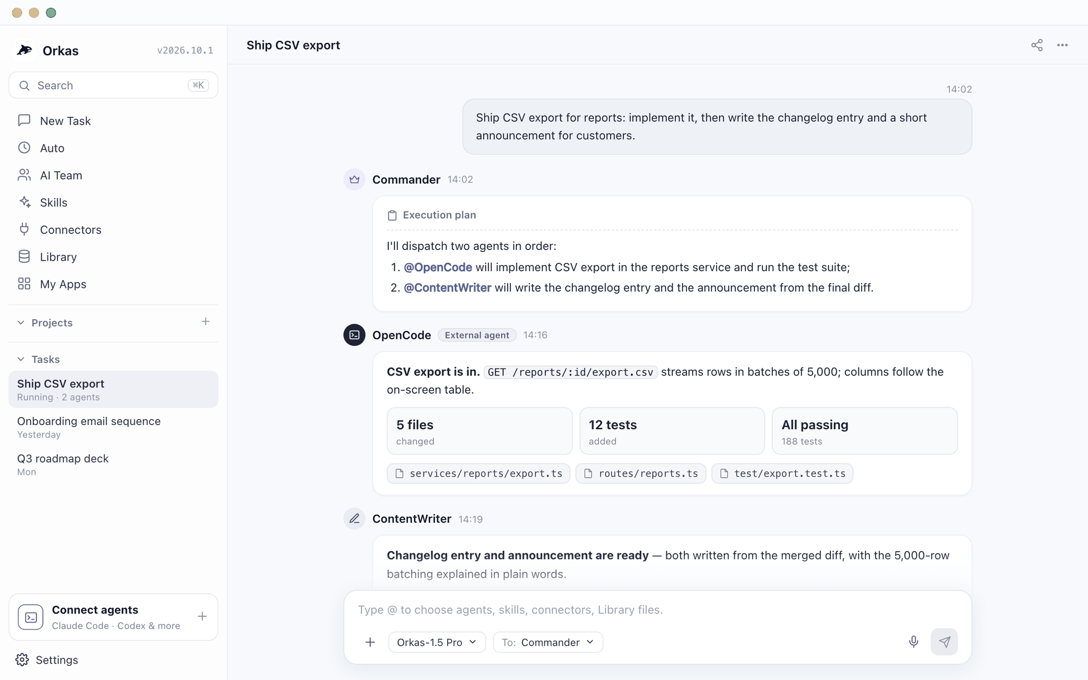Collapse the Tasks section chevron

pyautogui.click(x=21, y=359)
